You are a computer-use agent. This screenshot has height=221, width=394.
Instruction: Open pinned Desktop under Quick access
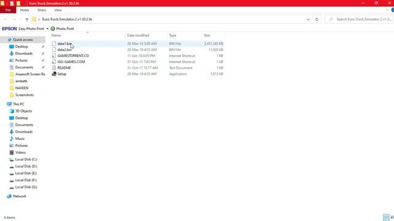click(x=22, y=47)
